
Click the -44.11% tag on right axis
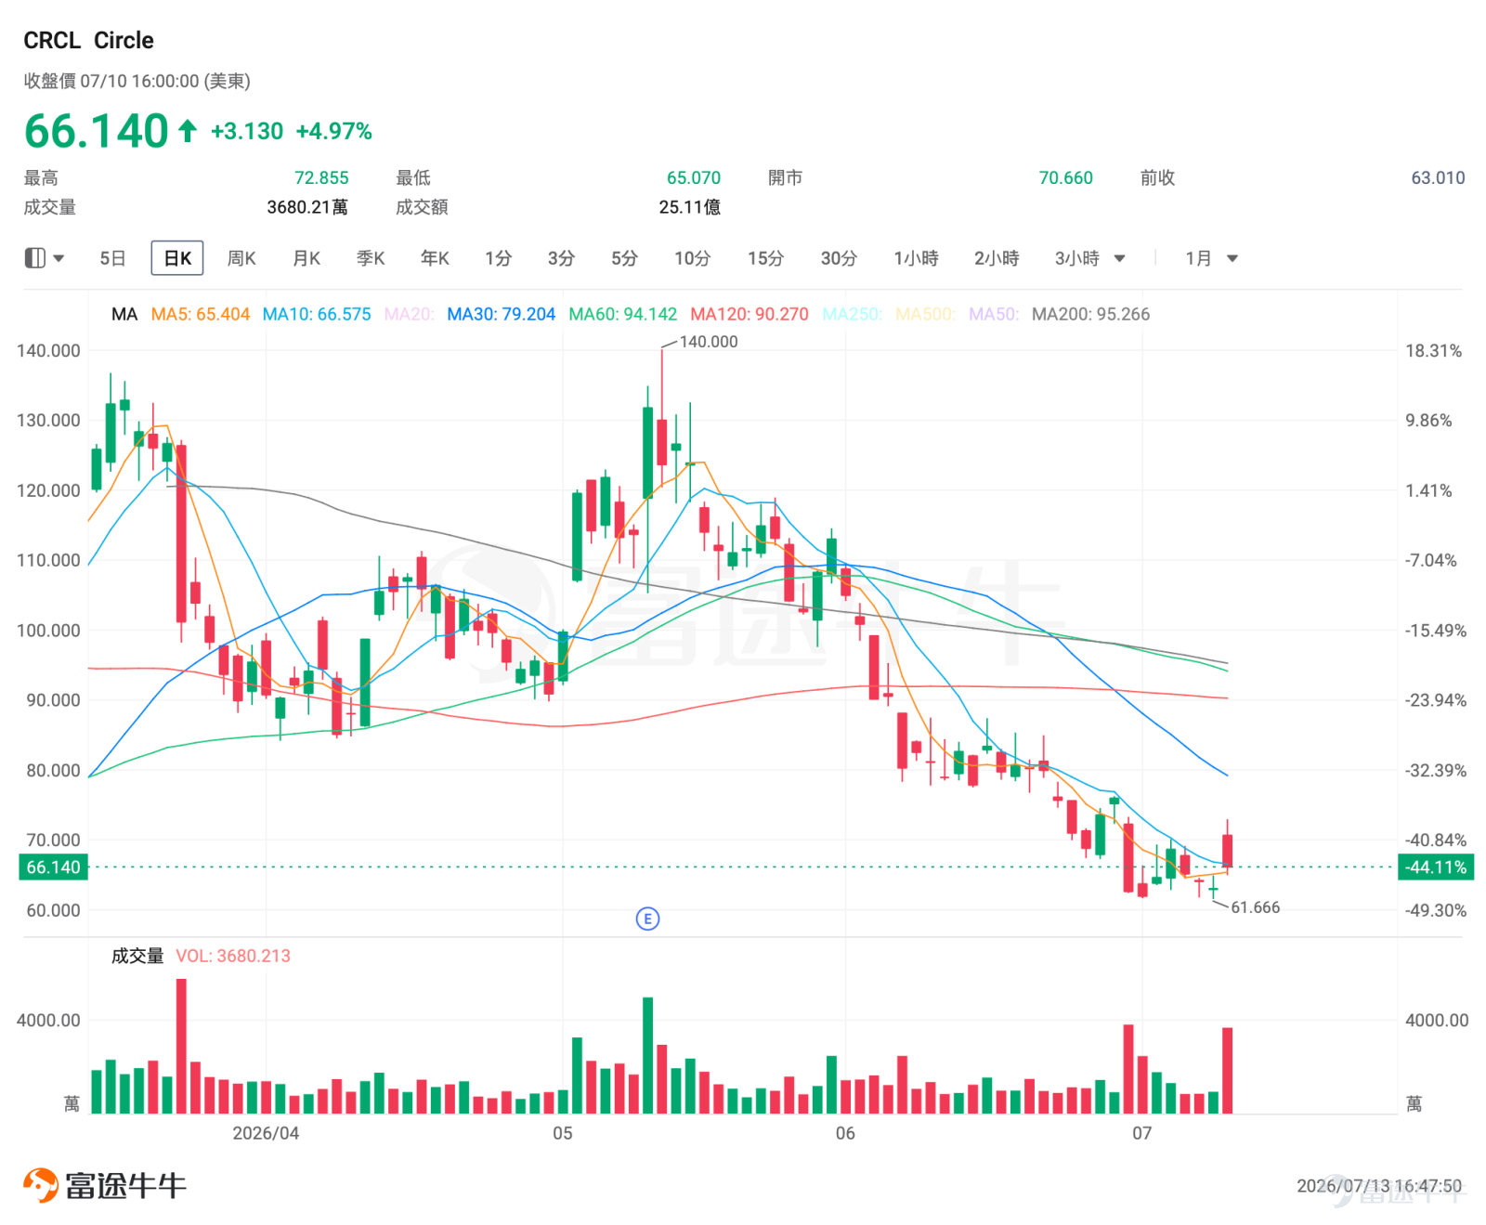click(1436, 867)
